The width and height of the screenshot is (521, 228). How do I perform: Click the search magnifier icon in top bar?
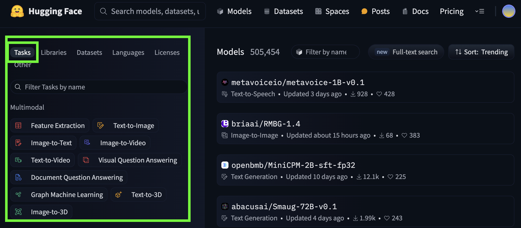pyautogui.click(x=103, y=11)
